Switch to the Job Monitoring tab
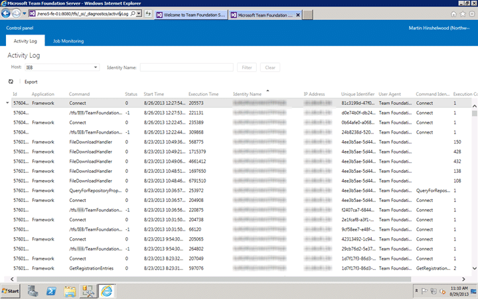This screenshot has width=478, height=299. (68, 41)
